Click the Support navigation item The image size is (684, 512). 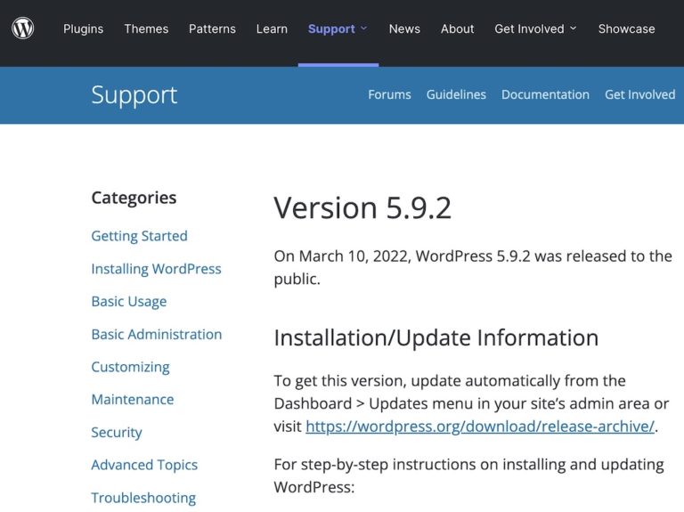pos(331,28)
